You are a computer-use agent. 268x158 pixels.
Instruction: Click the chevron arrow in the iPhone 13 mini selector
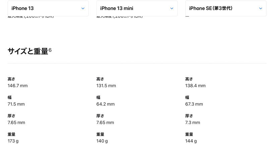point(172,8)
